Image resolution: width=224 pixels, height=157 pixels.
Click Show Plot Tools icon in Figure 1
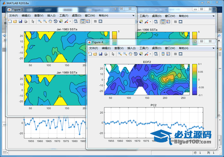point(101,21)
